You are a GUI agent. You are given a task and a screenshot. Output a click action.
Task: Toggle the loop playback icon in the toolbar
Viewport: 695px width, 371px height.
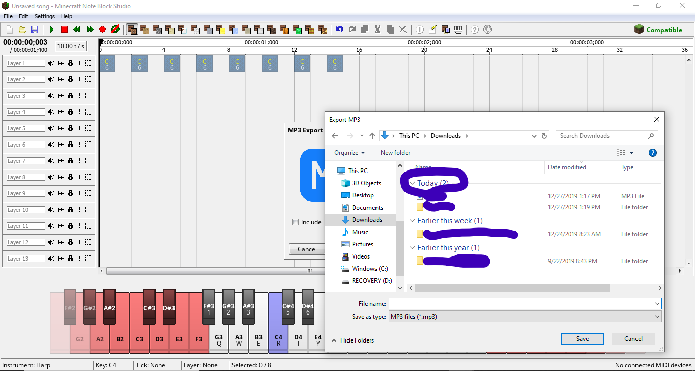(115, 29)
